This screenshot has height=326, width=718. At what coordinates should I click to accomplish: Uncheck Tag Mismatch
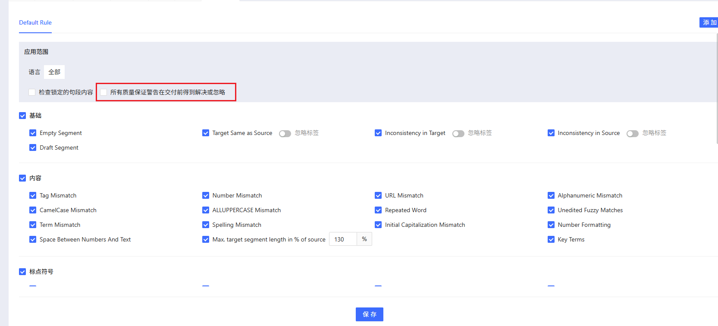point(33,195)
